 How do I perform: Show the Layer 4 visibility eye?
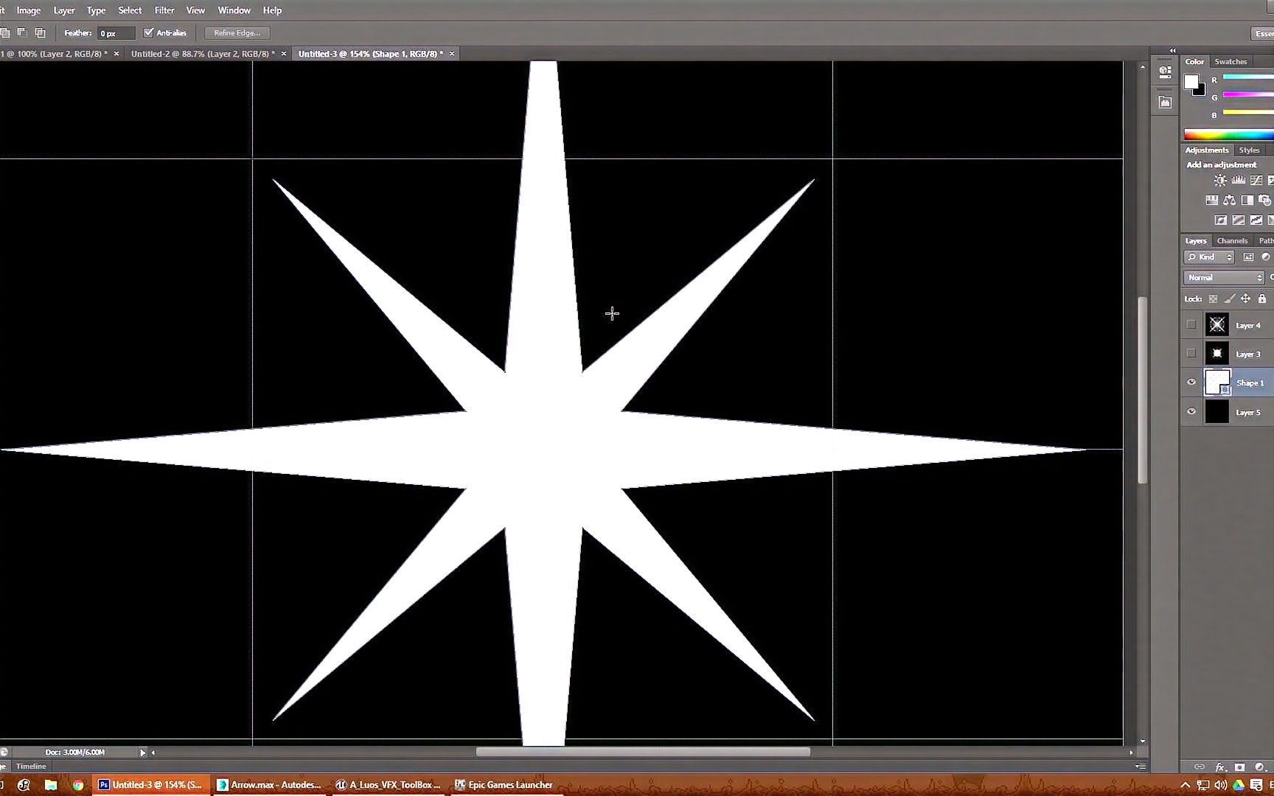click(x=1191, y=324)
